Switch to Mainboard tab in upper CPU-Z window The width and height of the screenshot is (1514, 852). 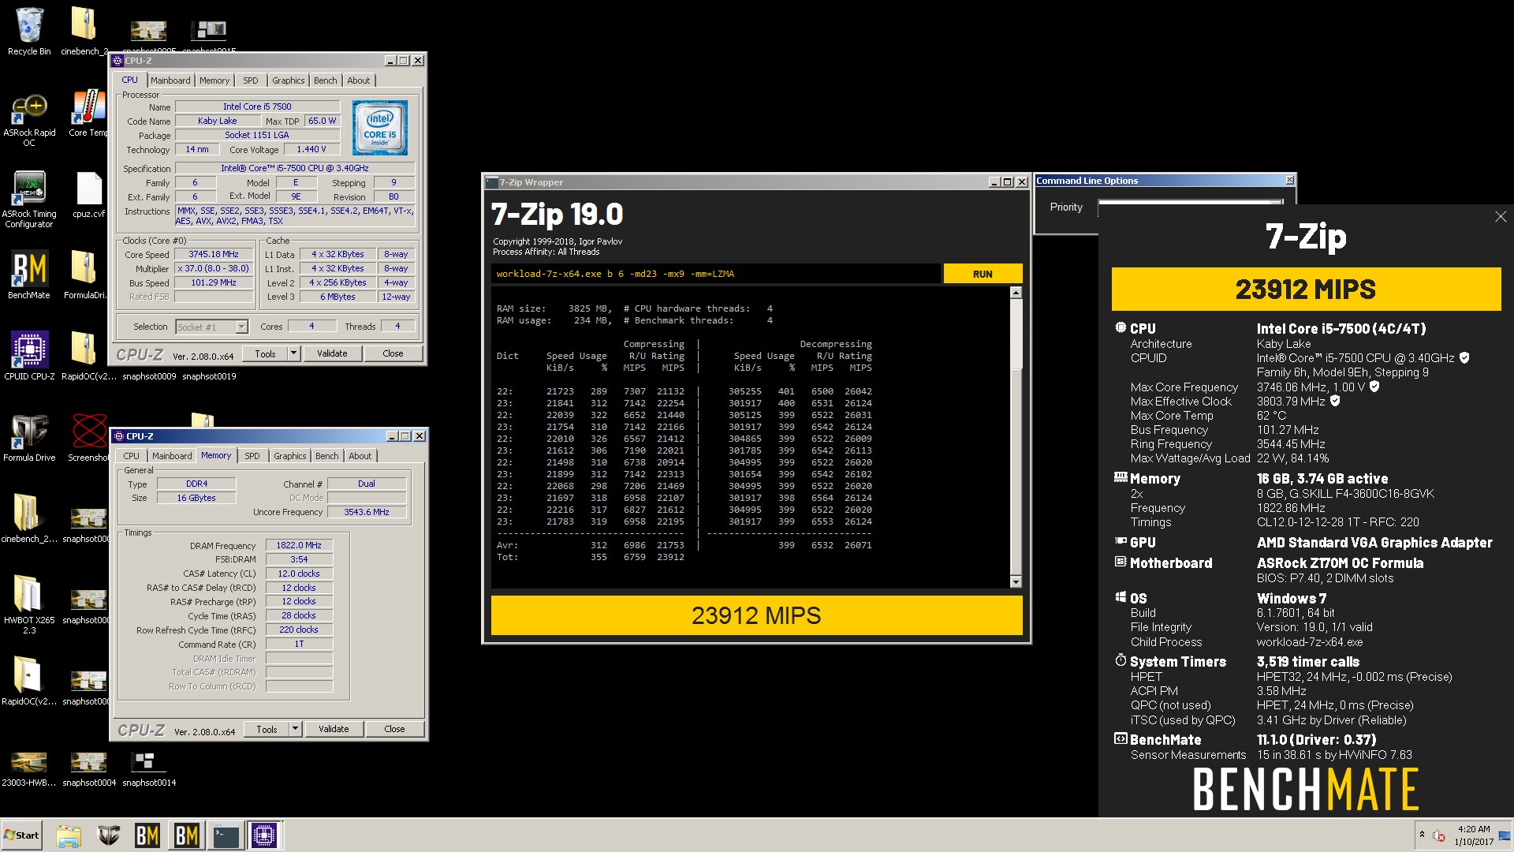click(170, 80)
